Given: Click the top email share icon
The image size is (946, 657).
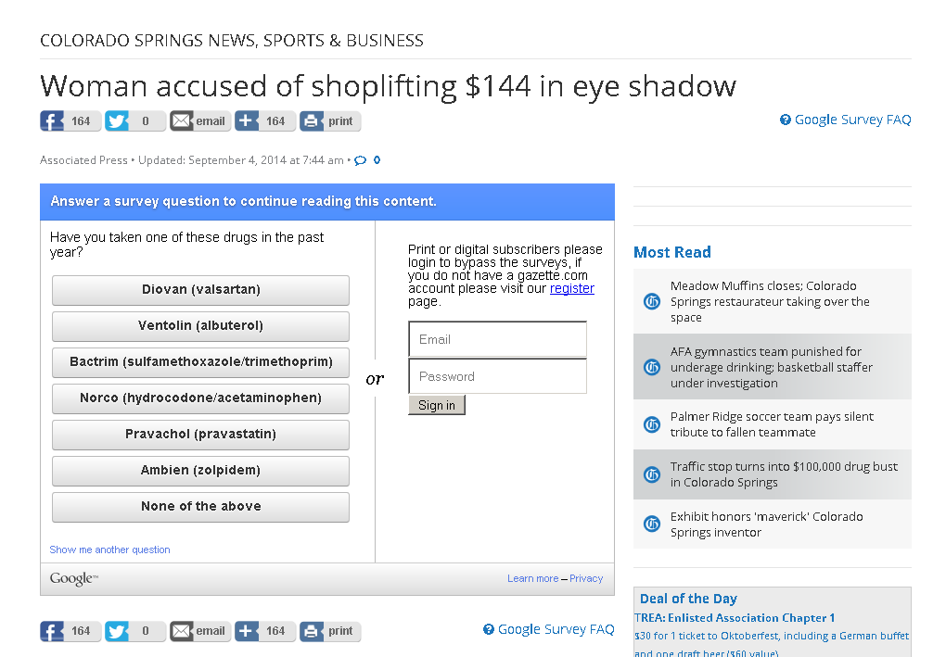Looking at the screenshot, I should click(182, 121).
